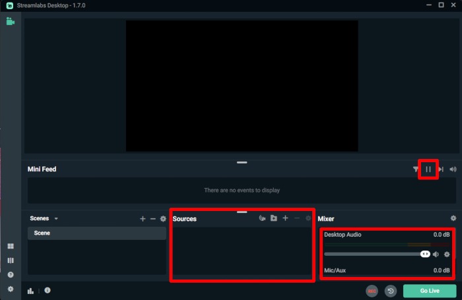This screenshot has width=462, height=300.
Task: Mute the Desktop Audio speaker icon
Action: tap(436, 254)
